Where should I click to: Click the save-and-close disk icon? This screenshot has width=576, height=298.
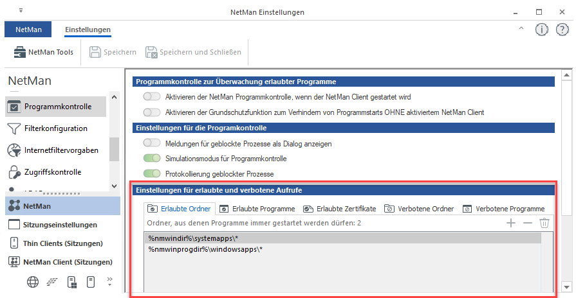pyautogui.click(x=151, y=52)
